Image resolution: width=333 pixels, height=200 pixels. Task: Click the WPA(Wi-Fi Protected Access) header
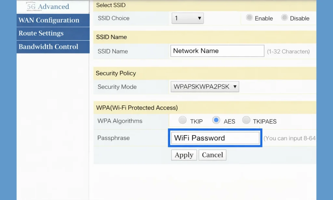pyautogui.click(x=137, y=107)
